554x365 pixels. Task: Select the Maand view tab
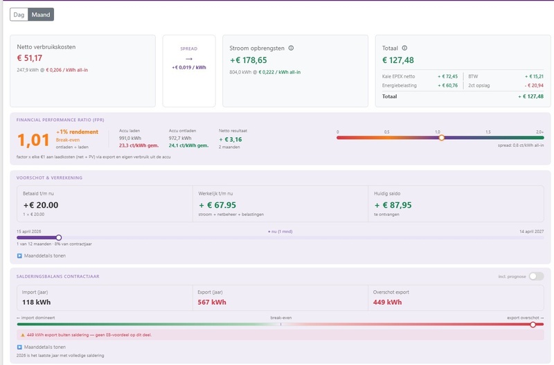(41, 15)
